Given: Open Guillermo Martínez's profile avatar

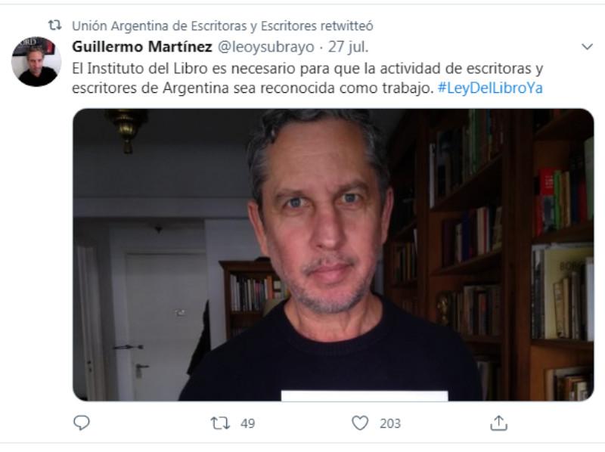Looking at the screenshot, I should [x=36, y=62].
